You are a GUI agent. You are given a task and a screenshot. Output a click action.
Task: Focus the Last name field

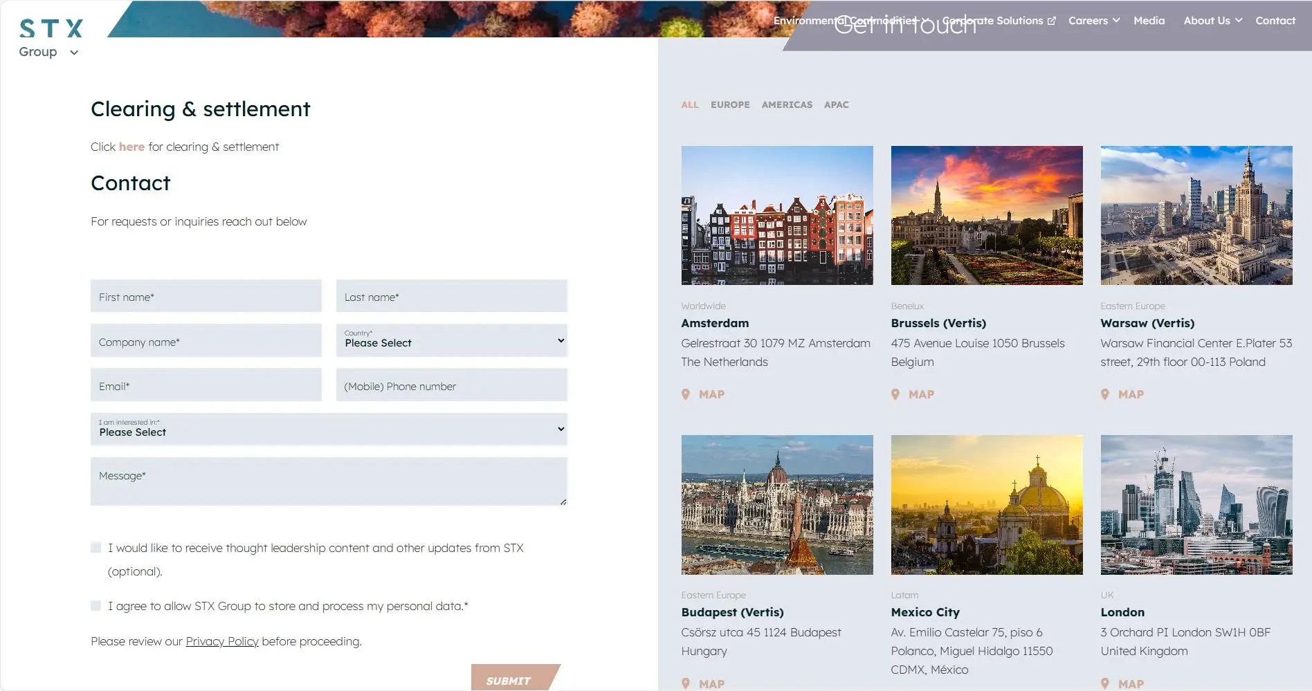point(452,296)
